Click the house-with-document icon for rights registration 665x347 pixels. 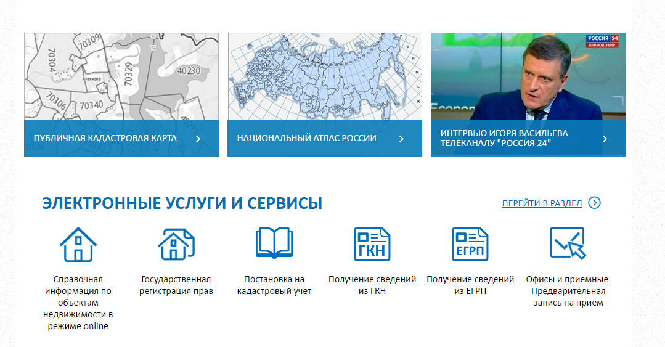176,244
